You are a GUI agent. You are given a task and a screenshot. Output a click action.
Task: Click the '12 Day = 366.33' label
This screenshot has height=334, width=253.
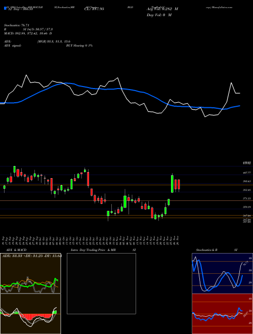(20, 9)
